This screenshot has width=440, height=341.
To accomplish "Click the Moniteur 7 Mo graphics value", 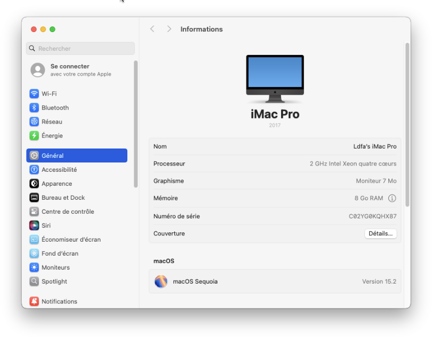I will pos(376,181).
